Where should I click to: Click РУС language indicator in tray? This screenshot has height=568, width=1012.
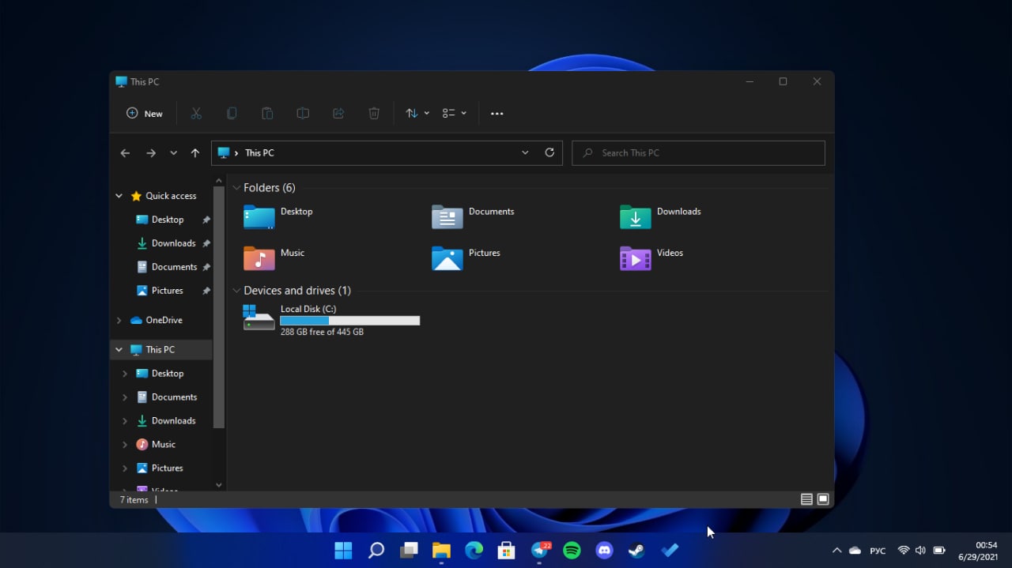pyautogui.click(x=878, y=551)
